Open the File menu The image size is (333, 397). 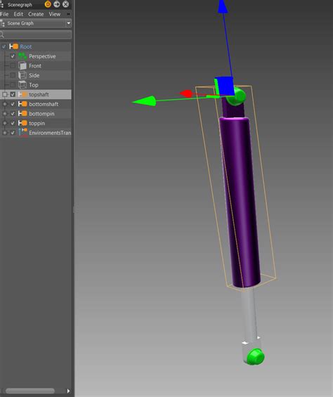(x=4, y=14)
